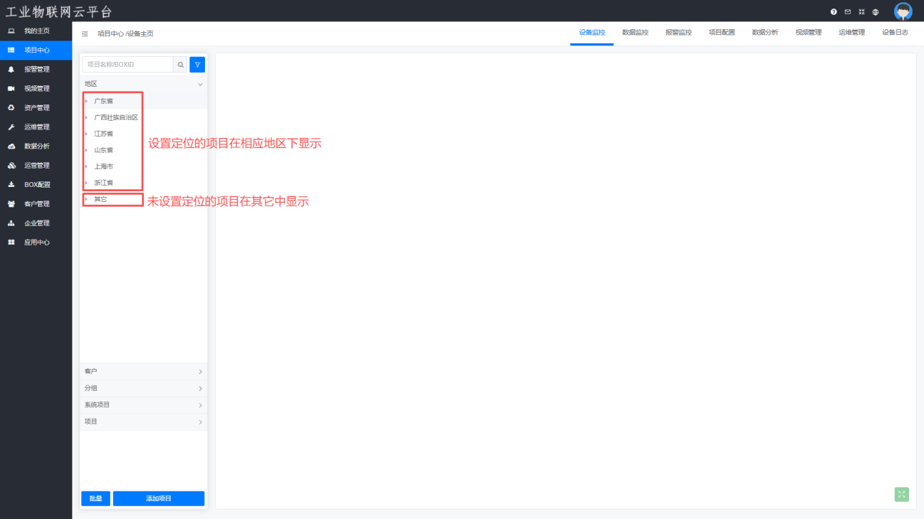This screenshot has width=924, height=519.
Task: Click the 项目名称/BOXID search field
Action: click(x=127, y=65)
